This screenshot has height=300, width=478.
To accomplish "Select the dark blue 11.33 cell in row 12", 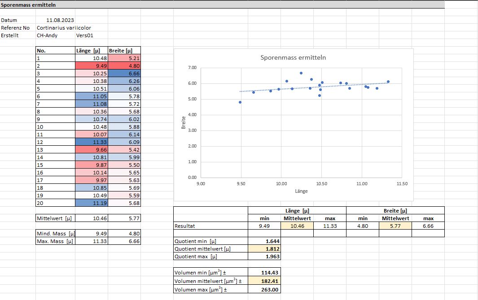I will tap(91, 141).
